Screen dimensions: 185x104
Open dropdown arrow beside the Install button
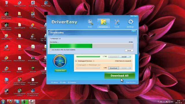130,57
